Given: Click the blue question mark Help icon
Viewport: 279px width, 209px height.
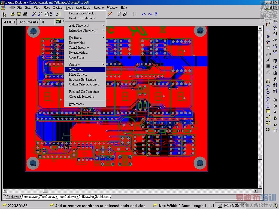Looking at the screenshot, I should 156,14.
